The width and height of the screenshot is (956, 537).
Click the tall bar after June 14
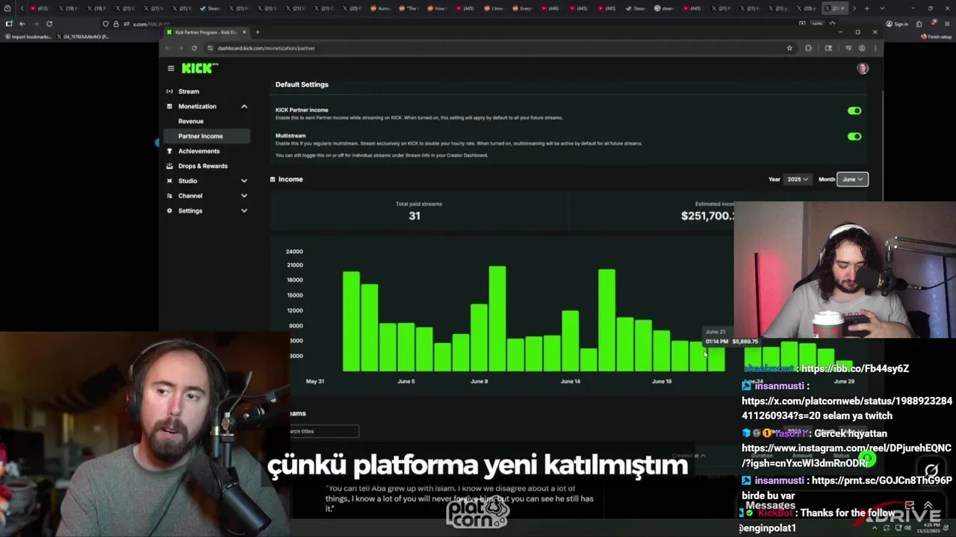(x=607, y=321)
